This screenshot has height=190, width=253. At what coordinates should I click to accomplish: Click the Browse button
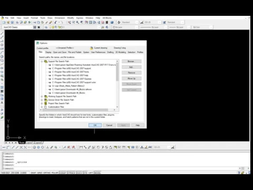click(132, 61)
